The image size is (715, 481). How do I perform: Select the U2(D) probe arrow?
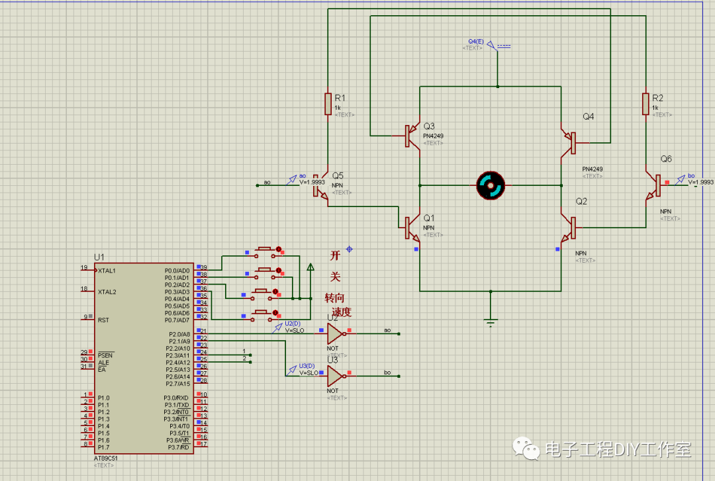(277, 328)
